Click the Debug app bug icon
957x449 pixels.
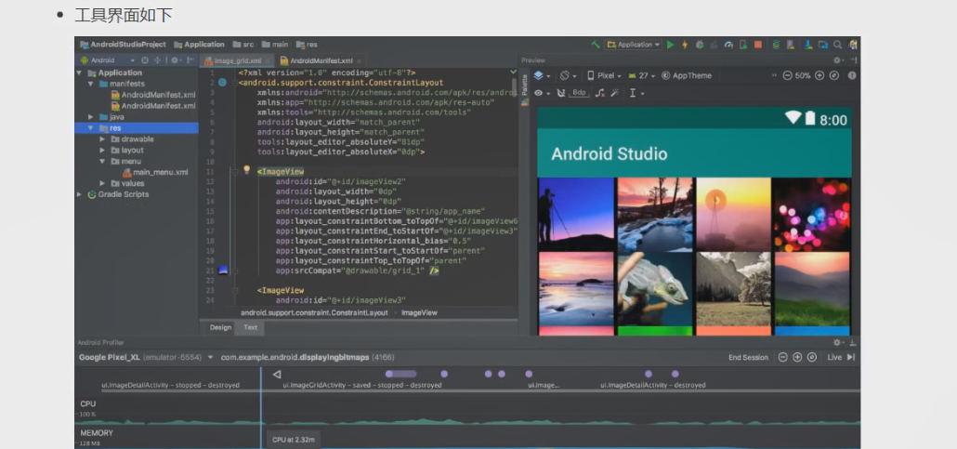pyautogui.click(x=700, y=44)
